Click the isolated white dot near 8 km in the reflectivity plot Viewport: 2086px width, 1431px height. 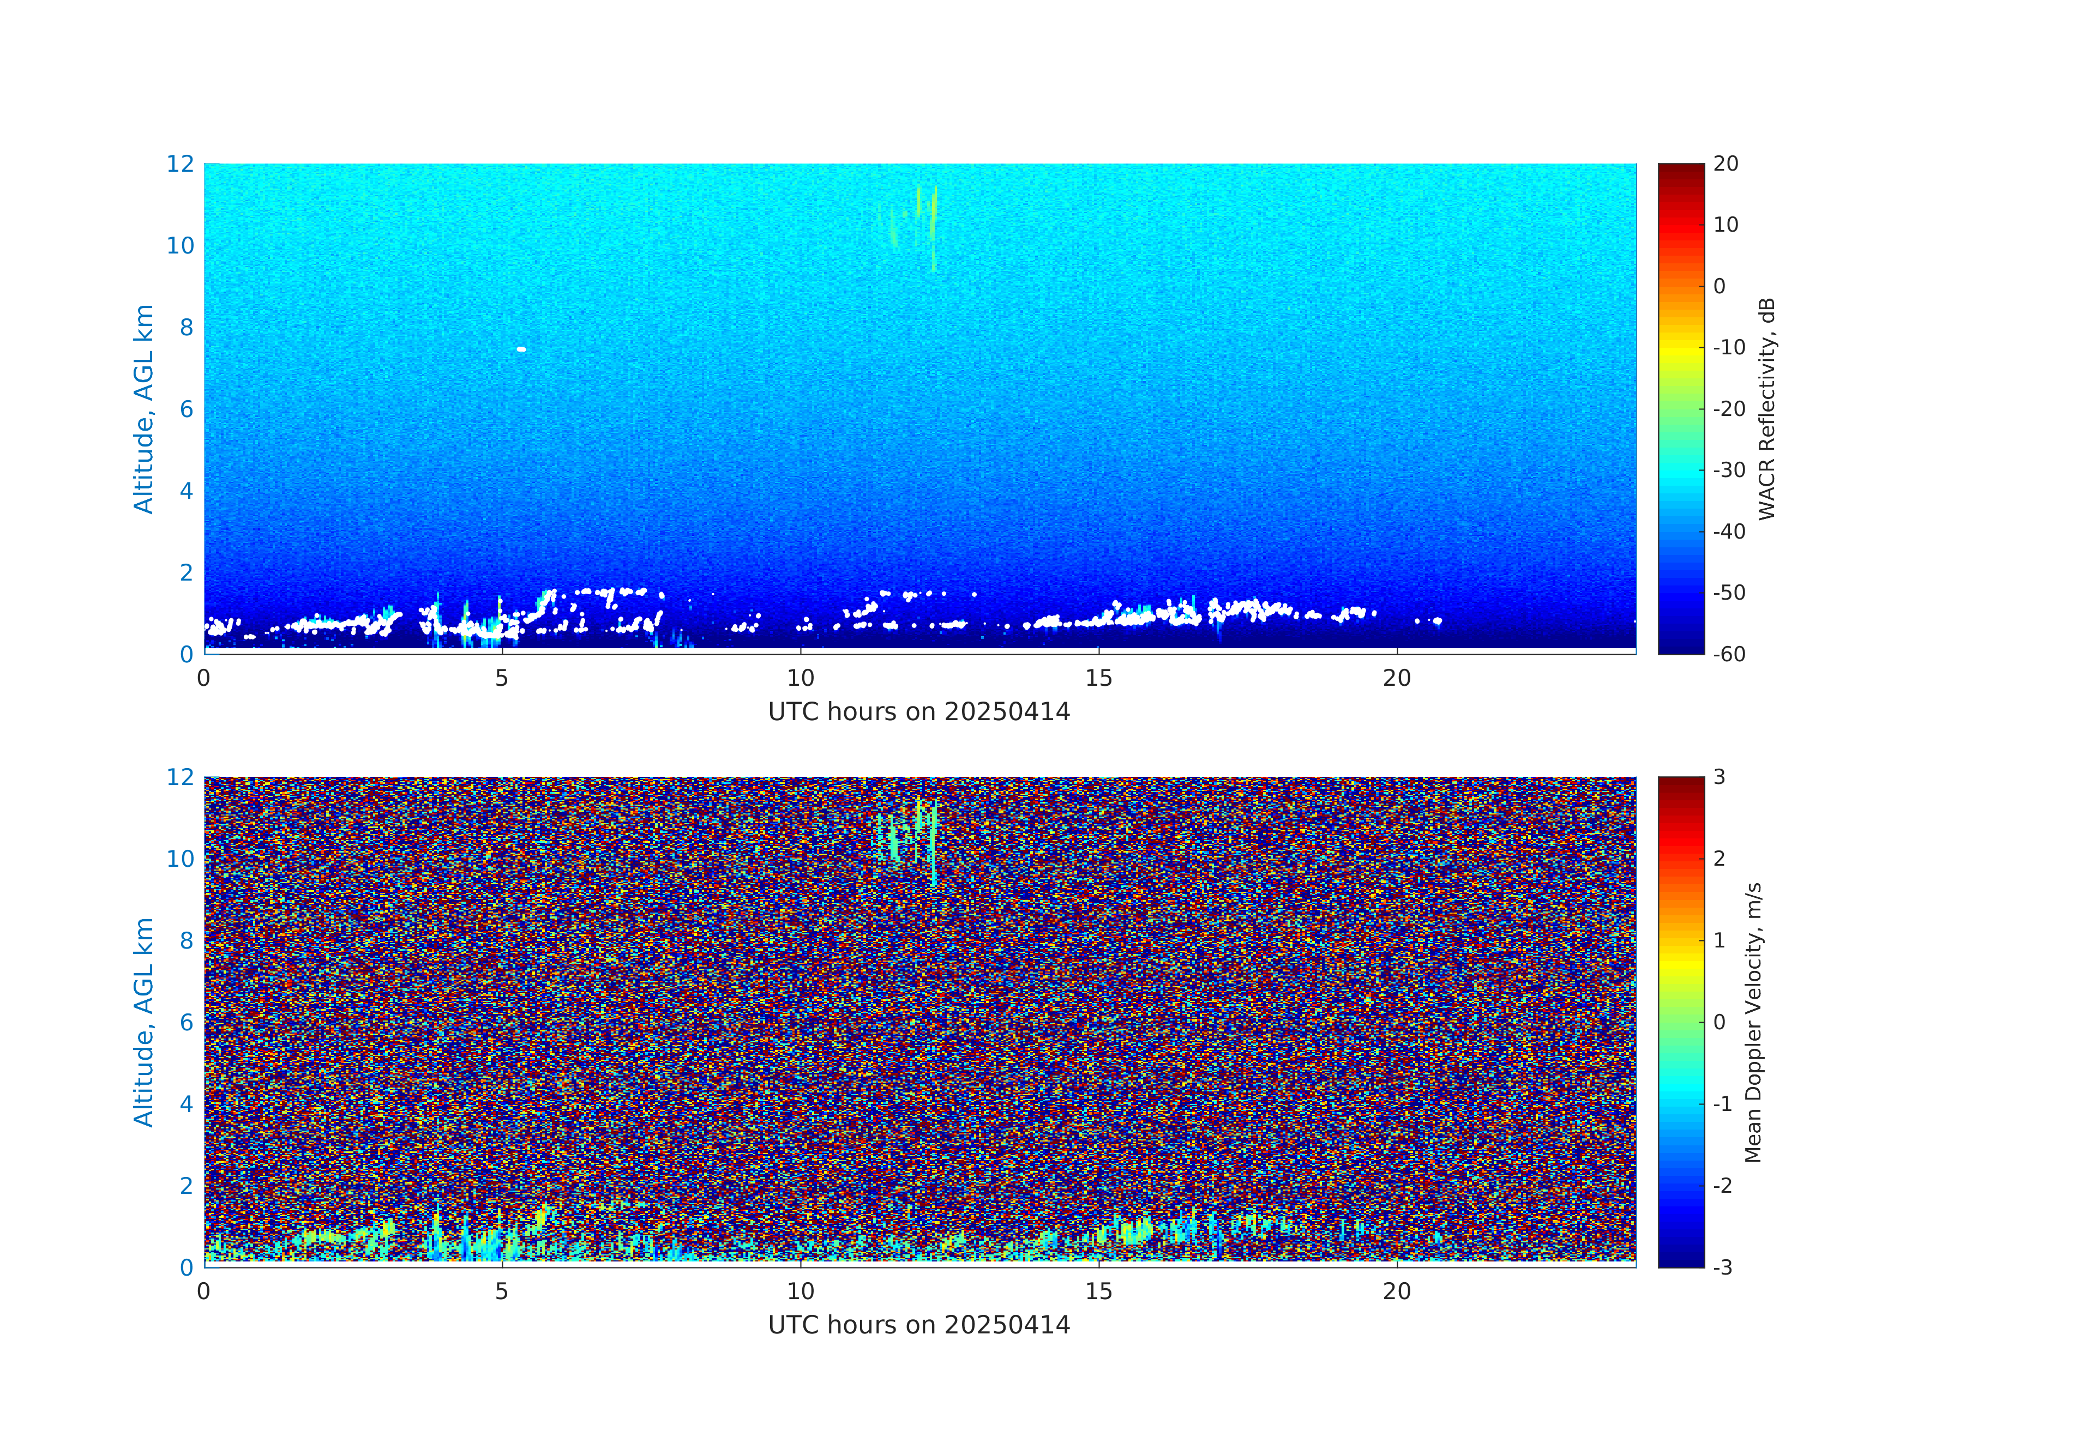point(521,349)
